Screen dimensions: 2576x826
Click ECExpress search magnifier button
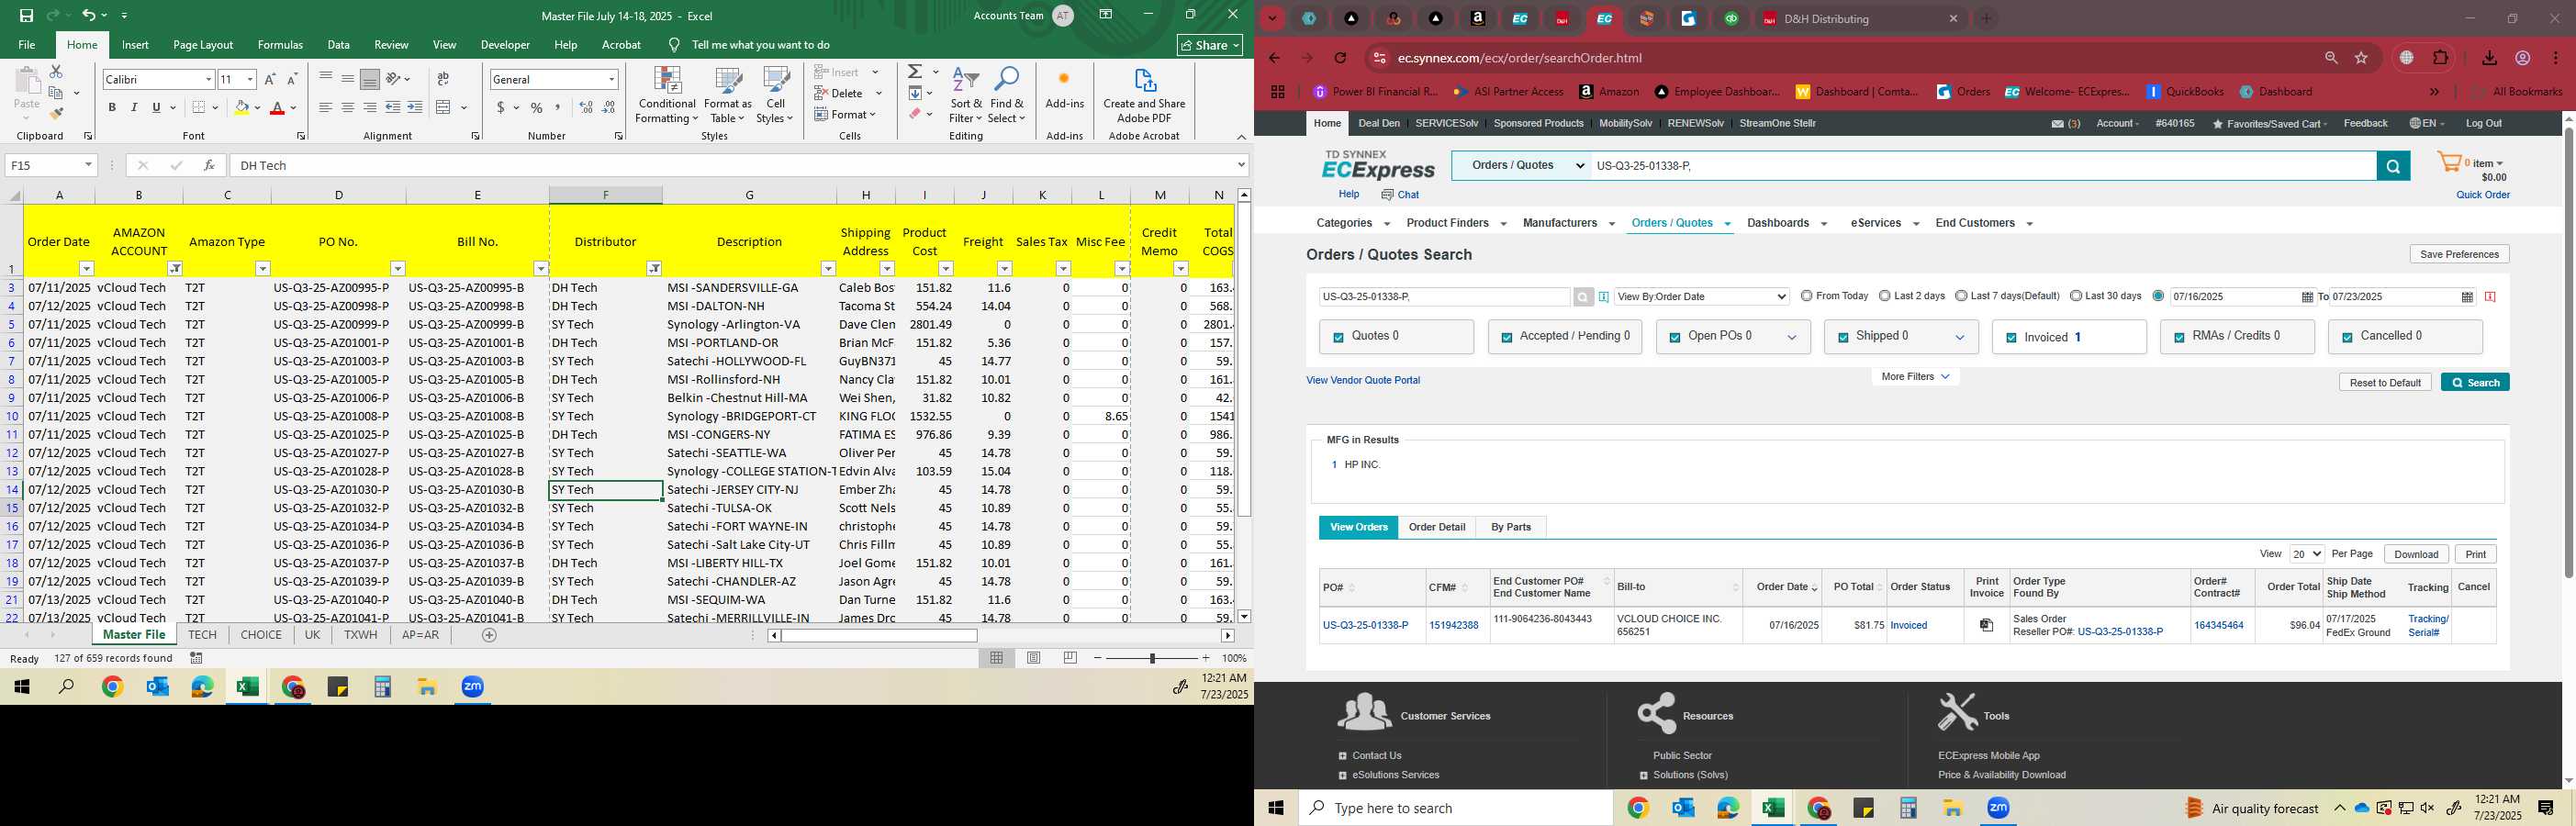2393,166
